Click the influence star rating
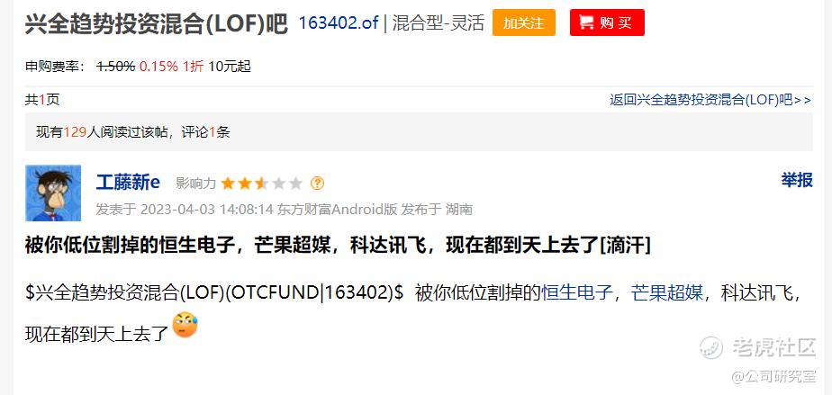Viewport: 832px width, 395px height. tap(262, 184)
